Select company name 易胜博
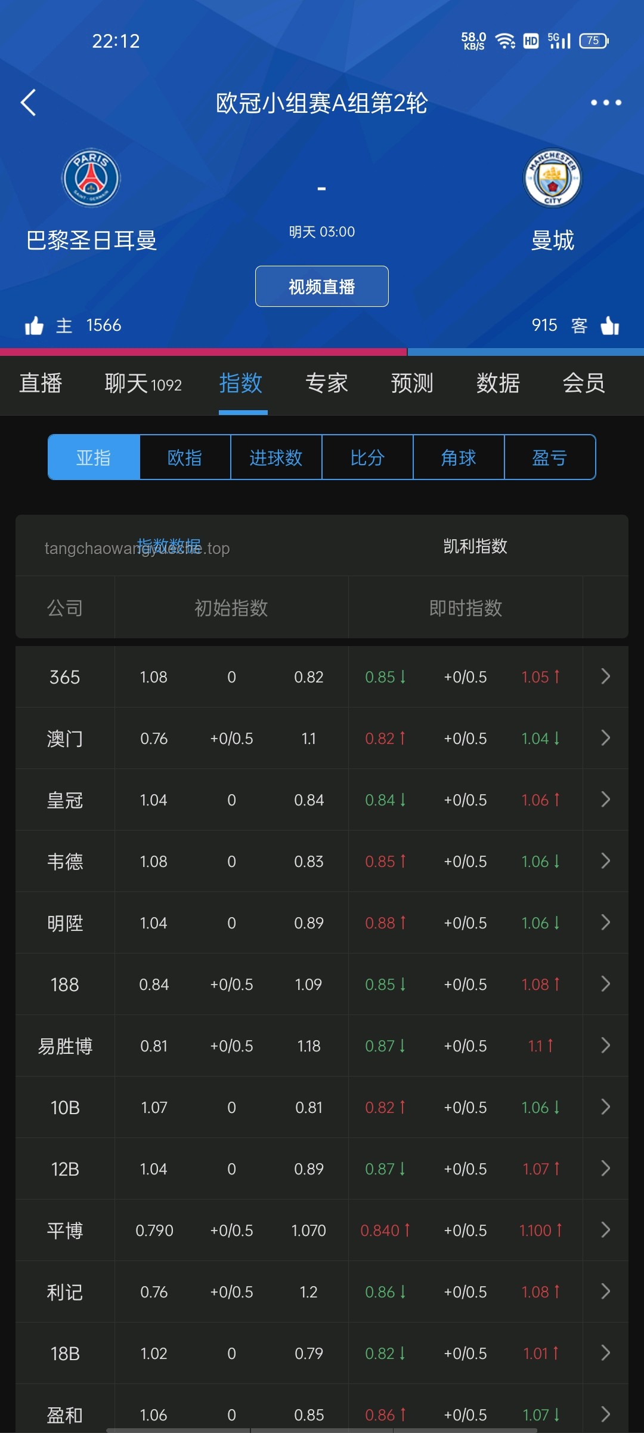Image resolution: width=644 pixels, height=1433 pixels. coord(64,1046)
